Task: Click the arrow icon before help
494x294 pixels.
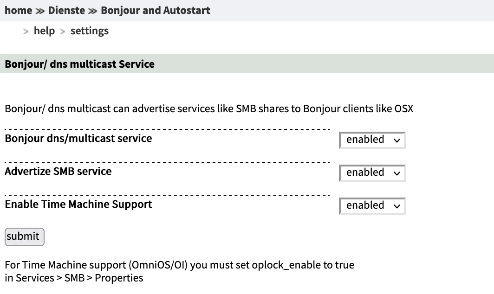Action: (26, 32)
